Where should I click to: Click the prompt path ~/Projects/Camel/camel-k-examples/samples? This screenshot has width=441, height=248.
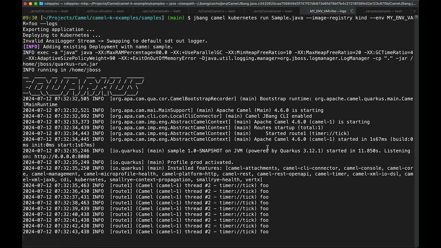click(103, 18)
